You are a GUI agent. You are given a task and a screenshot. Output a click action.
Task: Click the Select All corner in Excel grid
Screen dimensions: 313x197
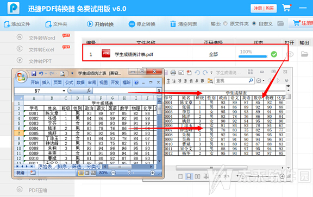19,98
